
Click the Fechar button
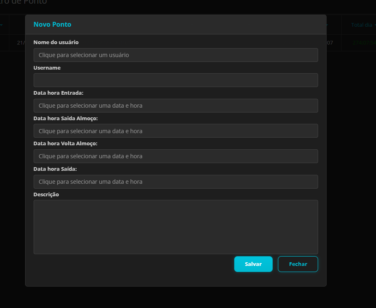click(298, 264)
